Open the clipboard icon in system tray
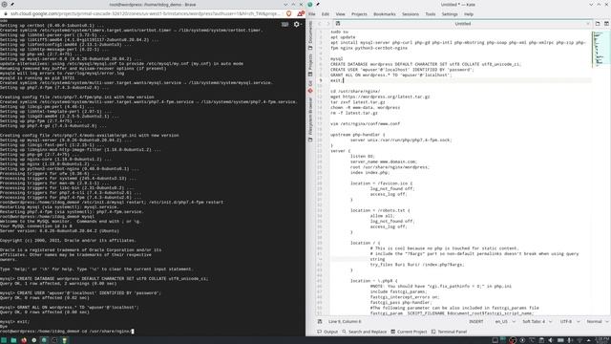611x344 pixels. [x=541, y=340]
